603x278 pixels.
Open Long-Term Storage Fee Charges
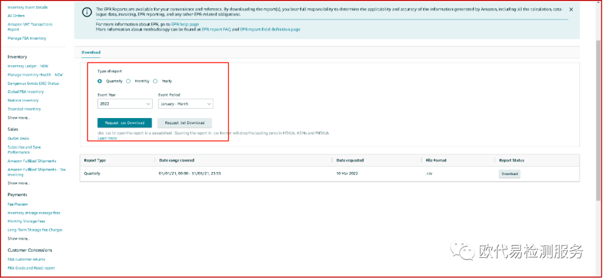pos(35,230)
